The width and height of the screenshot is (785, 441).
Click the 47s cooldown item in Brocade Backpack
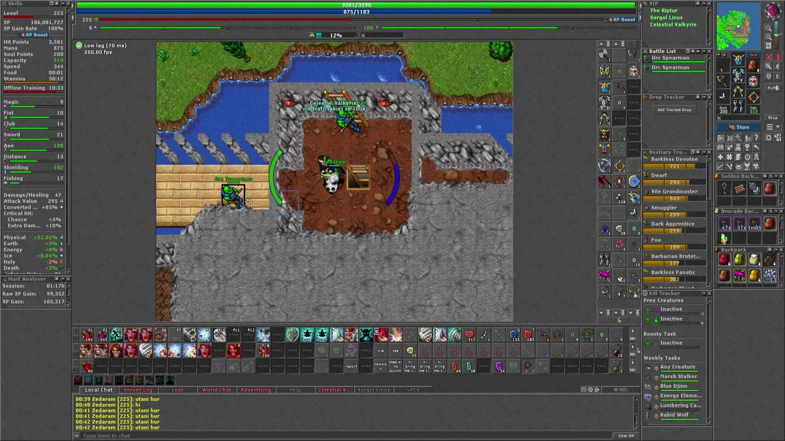point(724,224)
